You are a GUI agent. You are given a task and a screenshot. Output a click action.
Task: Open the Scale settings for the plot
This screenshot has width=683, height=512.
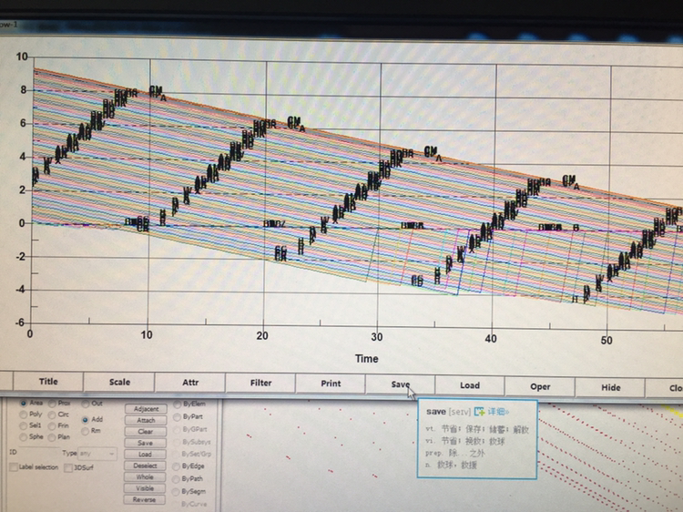point(119,382)
